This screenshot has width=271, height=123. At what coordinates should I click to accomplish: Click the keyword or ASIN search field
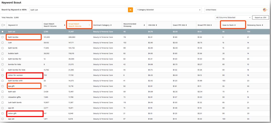78,10
